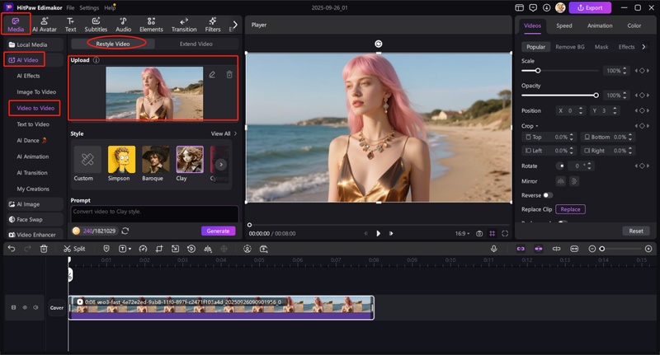Image resolution: width=660 pixels, height=355 pixels.
Task: Mute the video track audio
Action: pyautogui.click(x=35, y=307)
